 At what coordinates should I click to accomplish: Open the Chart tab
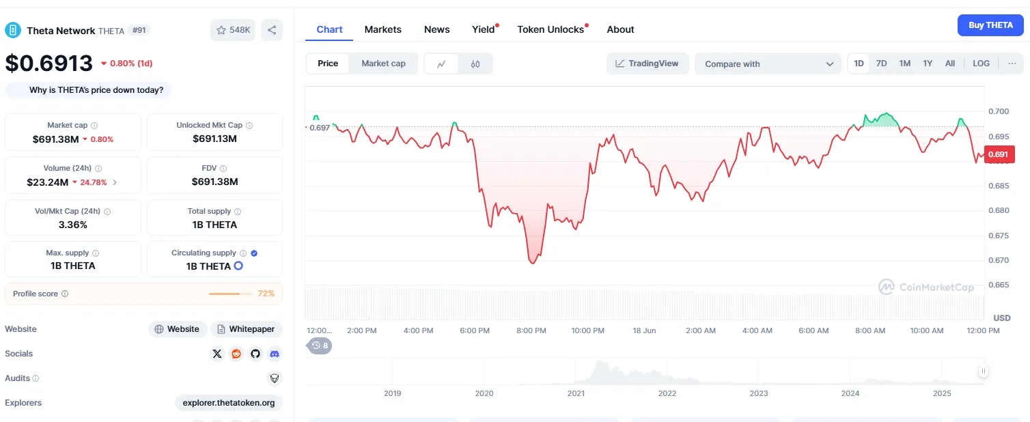329,29
